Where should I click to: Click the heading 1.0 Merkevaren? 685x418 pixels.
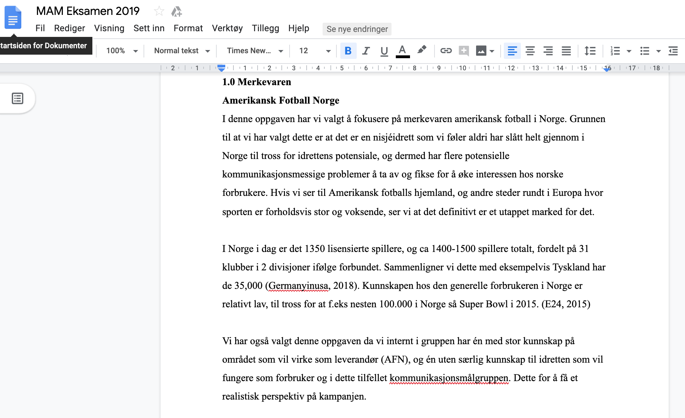[257, 82]
